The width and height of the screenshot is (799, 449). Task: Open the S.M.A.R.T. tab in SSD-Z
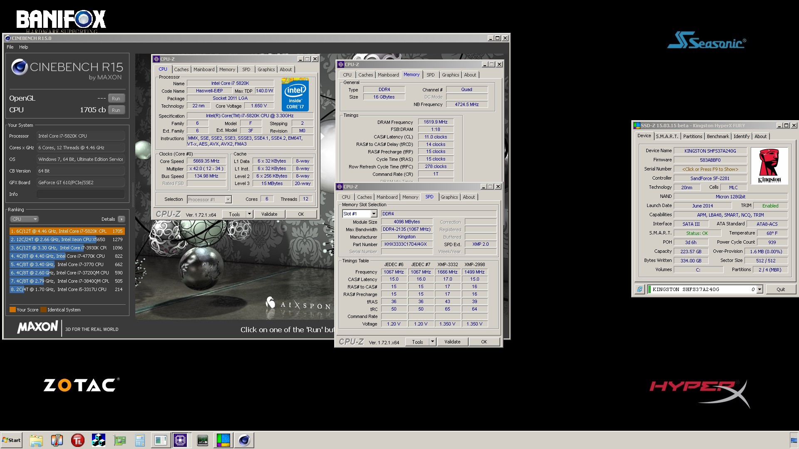click(x=667, y=136)
